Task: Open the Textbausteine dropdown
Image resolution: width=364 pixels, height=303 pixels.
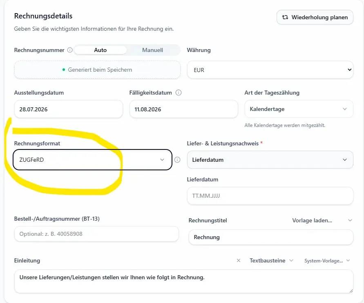Action: click(x=271, y=260)
